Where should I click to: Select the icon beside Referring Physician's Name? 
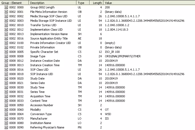6,127
